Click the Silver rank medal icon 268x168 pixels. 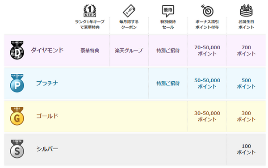[x=17, y=149]
